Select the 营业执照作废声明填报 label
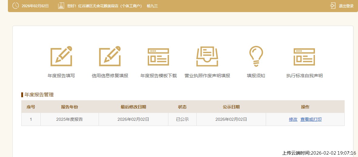The height and width of the screenshot is (157, 358). (207, 76)
